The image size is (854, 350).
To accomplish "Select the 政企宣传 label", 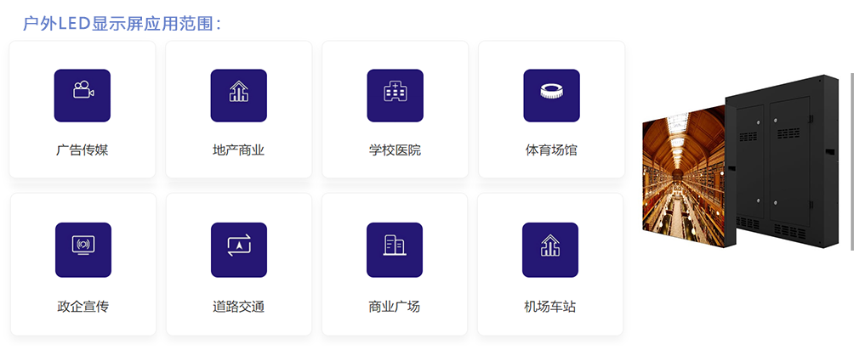I will (x=83, y=306).
